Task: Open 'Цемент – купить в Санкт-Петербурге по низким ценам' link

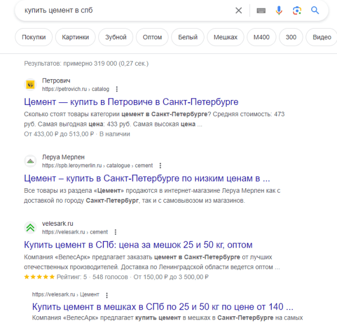Action: point(147,179)
